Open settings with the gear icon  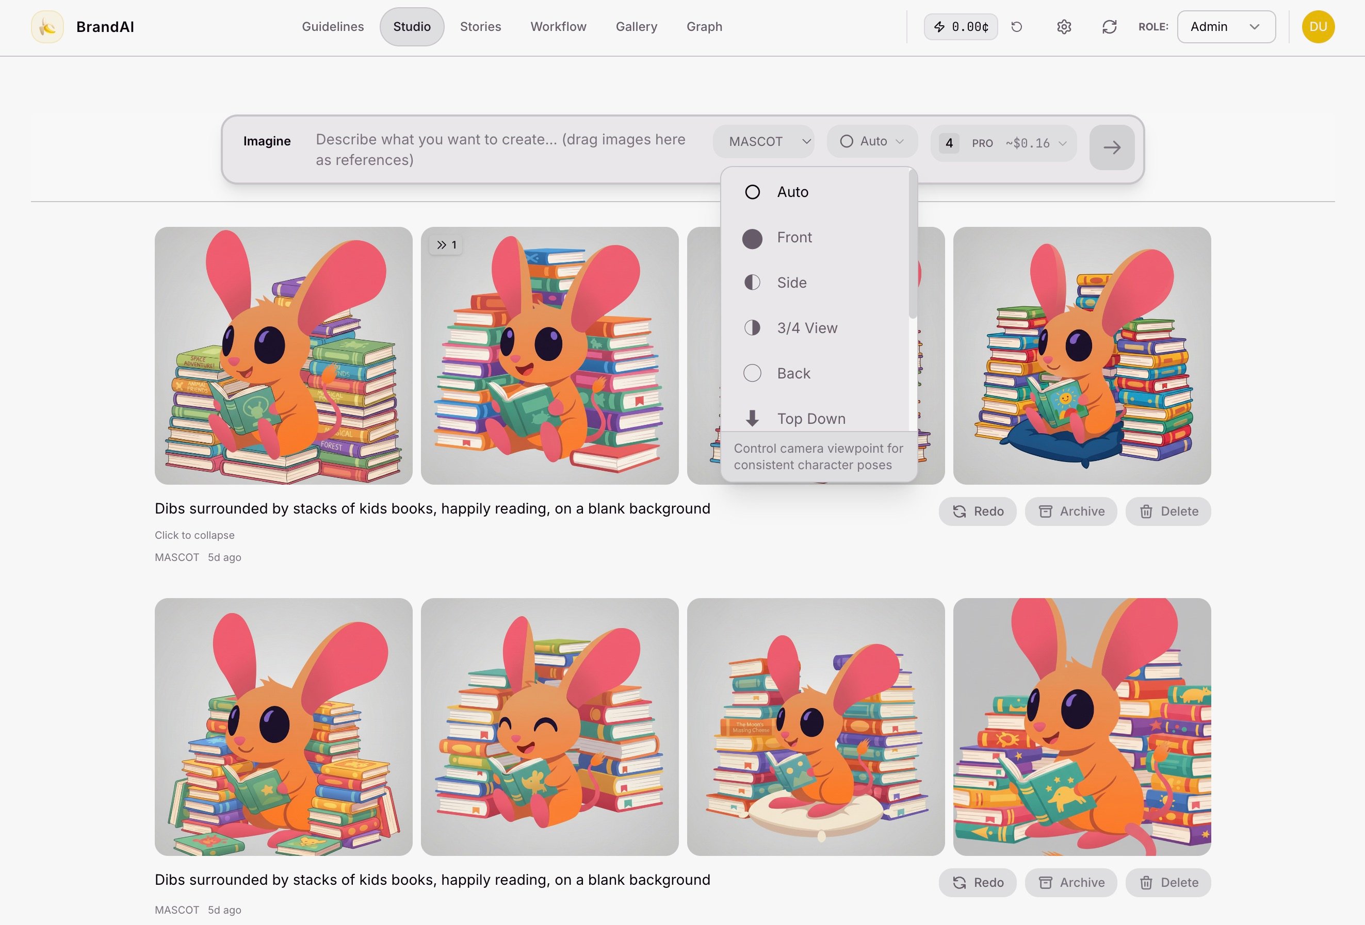(x=1064, y=27)
